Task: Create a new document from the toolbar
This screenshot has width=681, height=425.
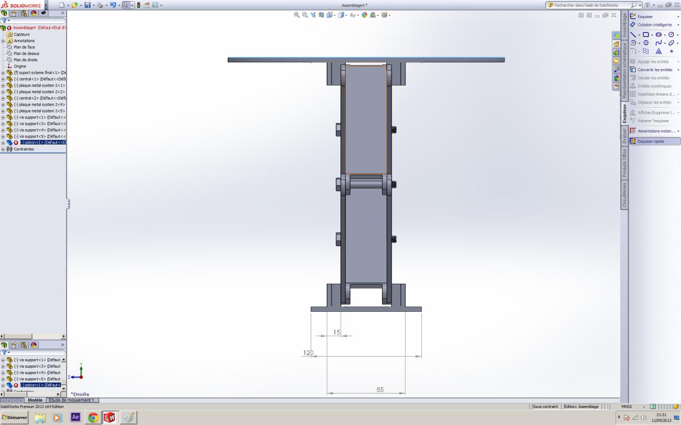Action: click(62, 5)
